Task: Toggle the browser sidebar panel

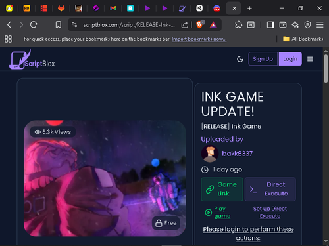Action: [x=270, y=25]
